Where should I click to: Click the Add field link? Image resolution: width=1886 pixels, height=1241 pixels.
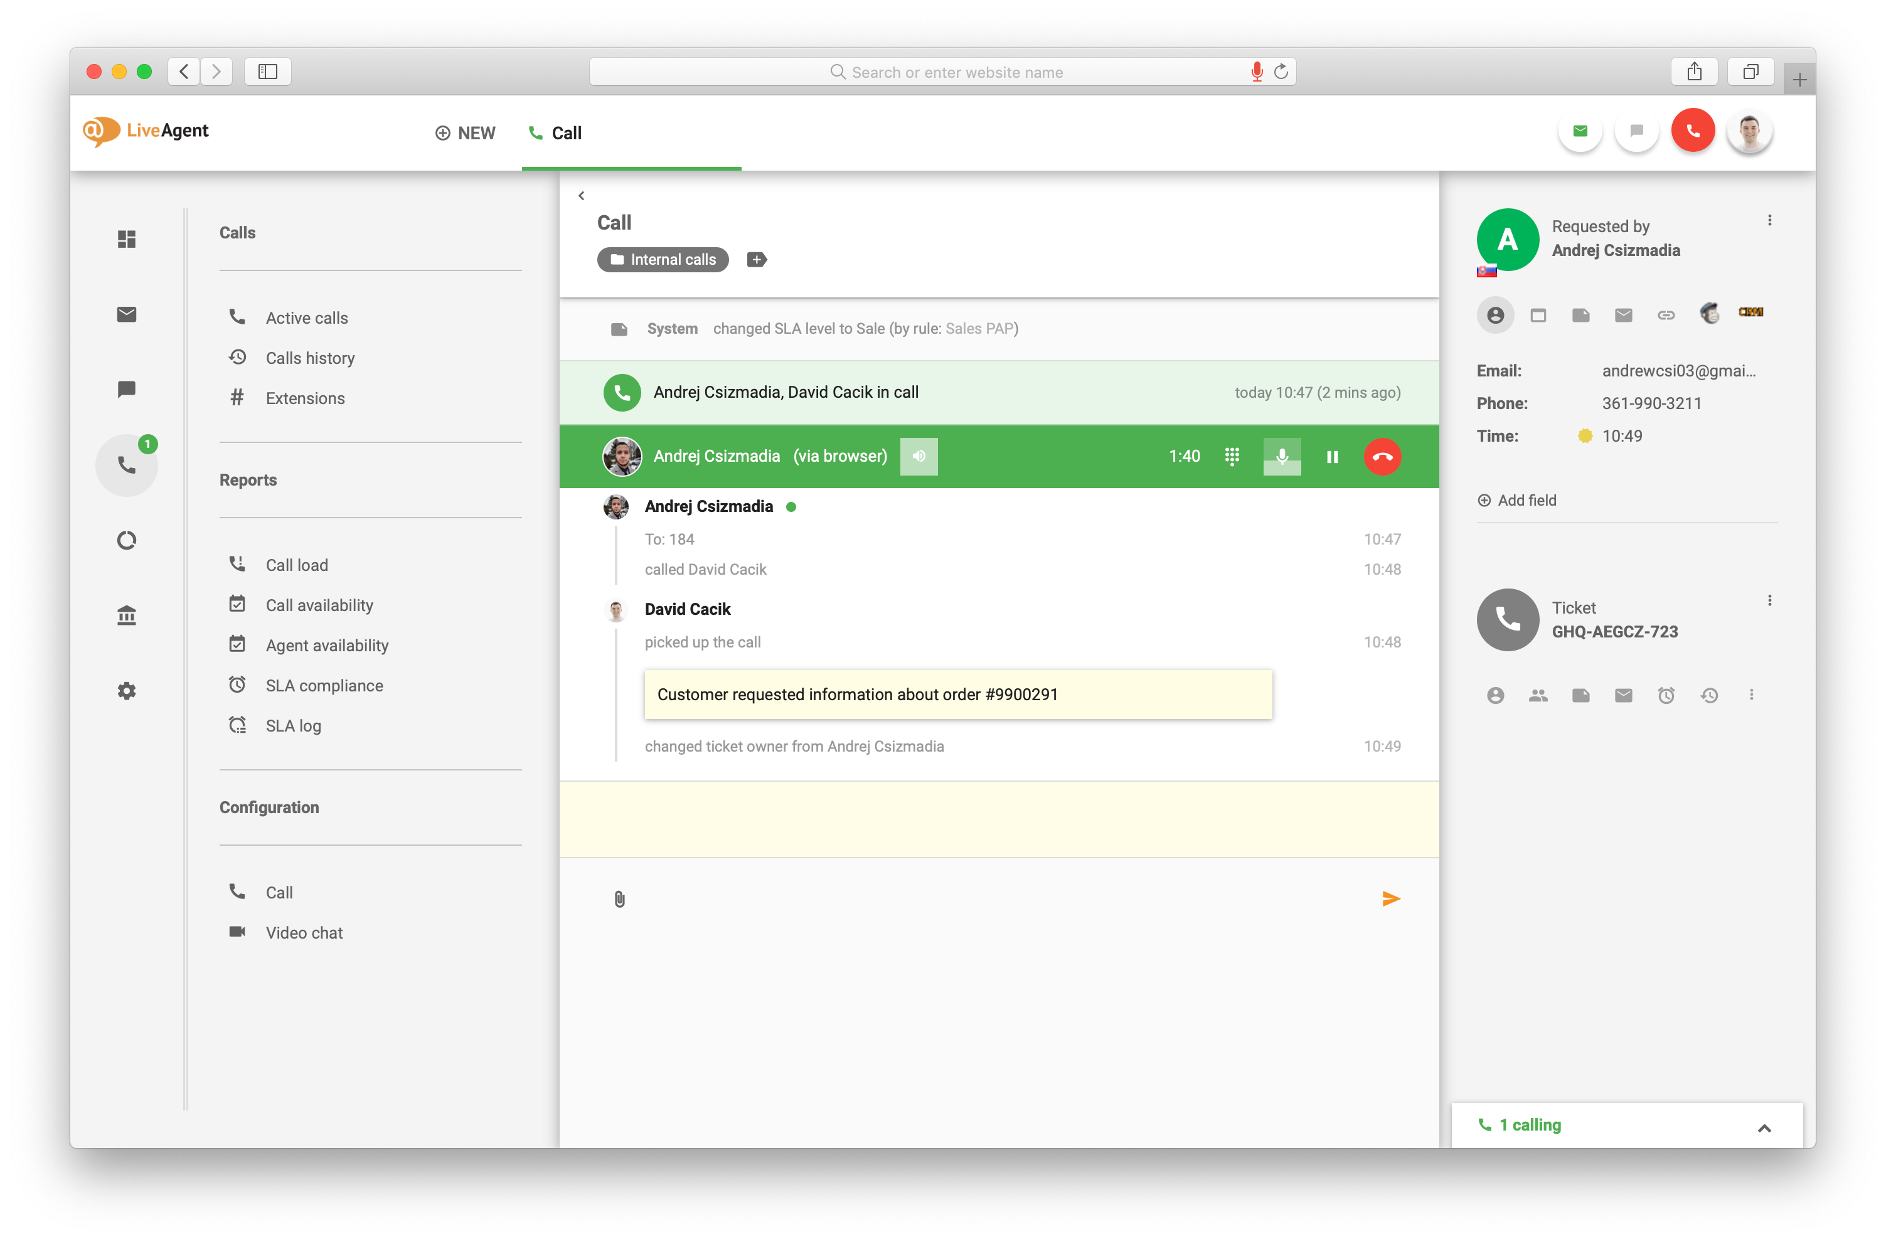pyautogui.click(x=1516, y=500)
